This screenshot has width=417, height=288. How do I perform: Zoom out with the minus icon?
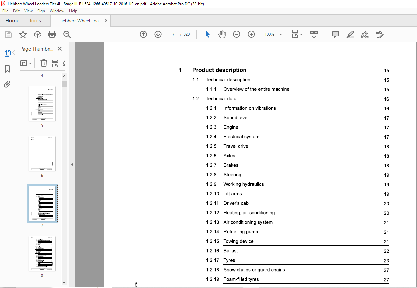(237, 34)
